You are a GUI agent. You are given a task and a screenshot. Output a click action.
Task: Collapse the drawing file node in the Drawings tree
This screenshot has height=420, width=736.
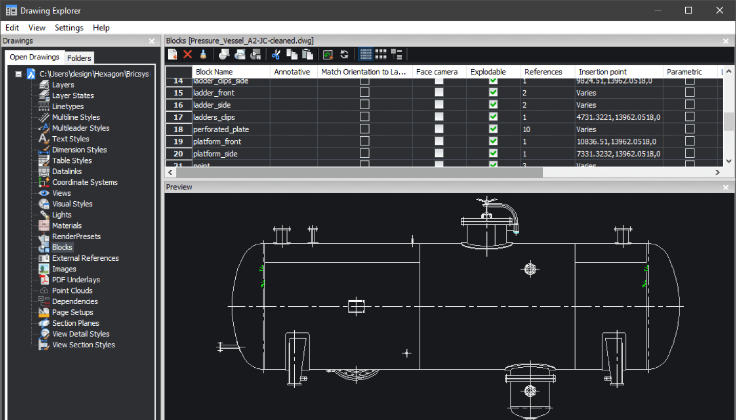(x=18, y=74)
